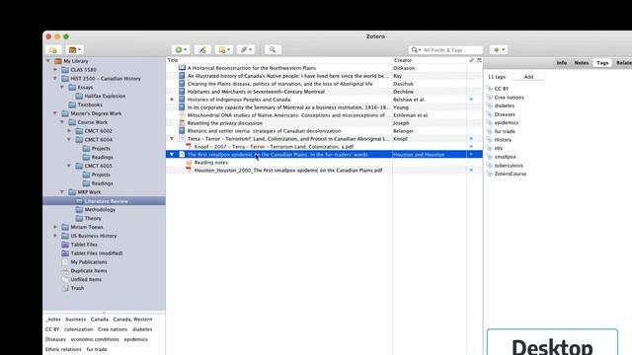Sort items by the Title column header
The image size is (632, 355).
[278, 60]
